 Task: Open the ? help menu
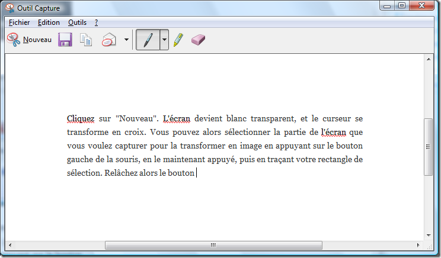click(x=96, y=22)
